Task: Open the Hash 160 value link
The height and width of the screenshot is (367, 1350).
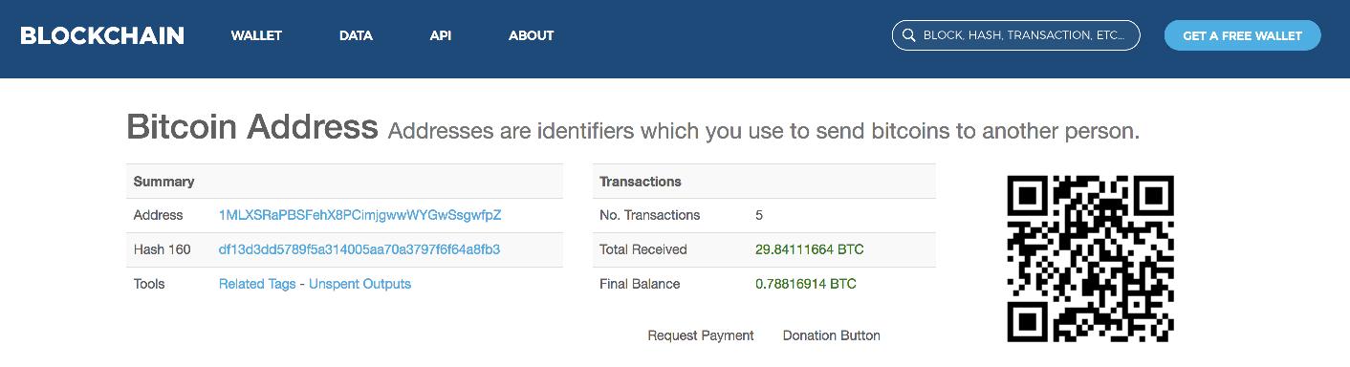Action: 359,249
